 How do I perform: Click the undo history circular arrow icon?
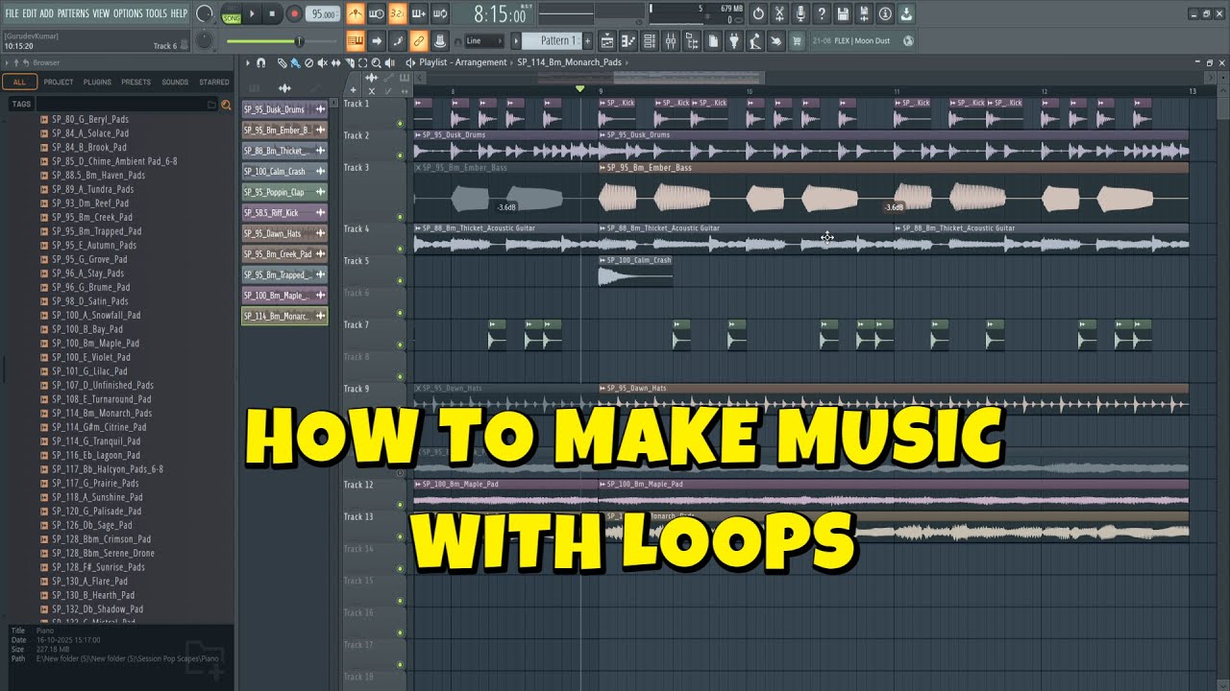click(758, 14)
